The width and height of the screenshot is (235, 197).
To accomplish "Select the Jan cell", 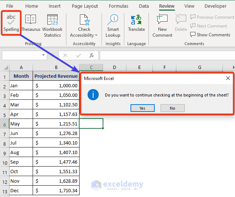I will 21,85.
